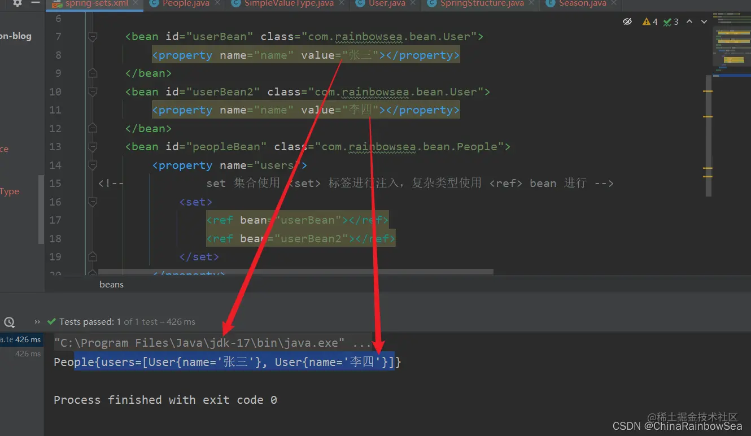Click People{users=...} console output line
The height and width of the screenshot is (436, 751).
tap(228, 362)
